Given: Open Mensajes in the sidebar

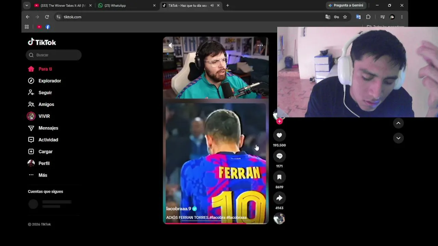Looking at the screenshot, I should point(43,128).
